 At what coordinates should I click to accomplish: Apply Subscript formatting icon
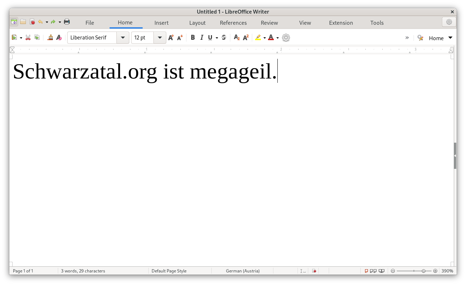coord(236,38)
